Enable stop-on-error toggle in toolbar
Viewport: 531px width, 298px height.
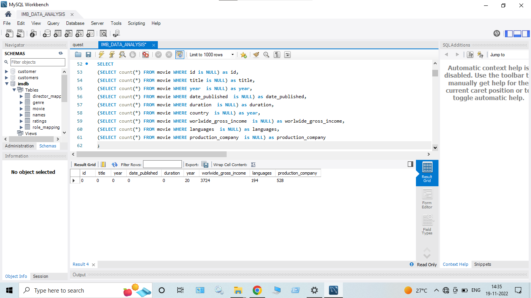pos(146,54)
